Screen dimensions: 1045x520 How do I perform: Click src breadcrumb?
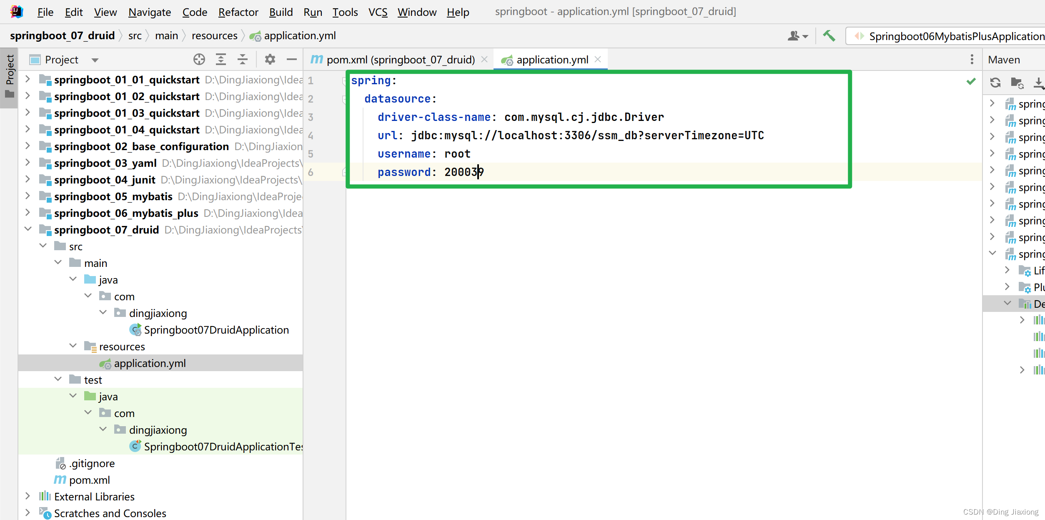coord(135,36)
